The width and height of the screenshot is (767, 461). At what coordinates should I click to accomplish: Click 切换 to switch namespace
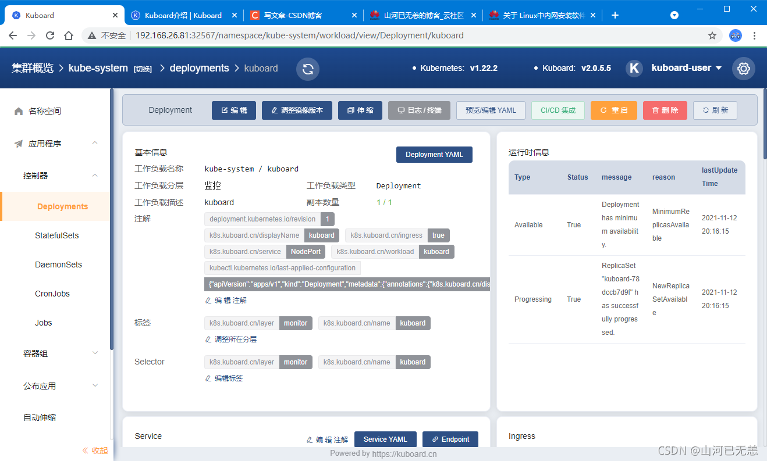pos(143,69)
